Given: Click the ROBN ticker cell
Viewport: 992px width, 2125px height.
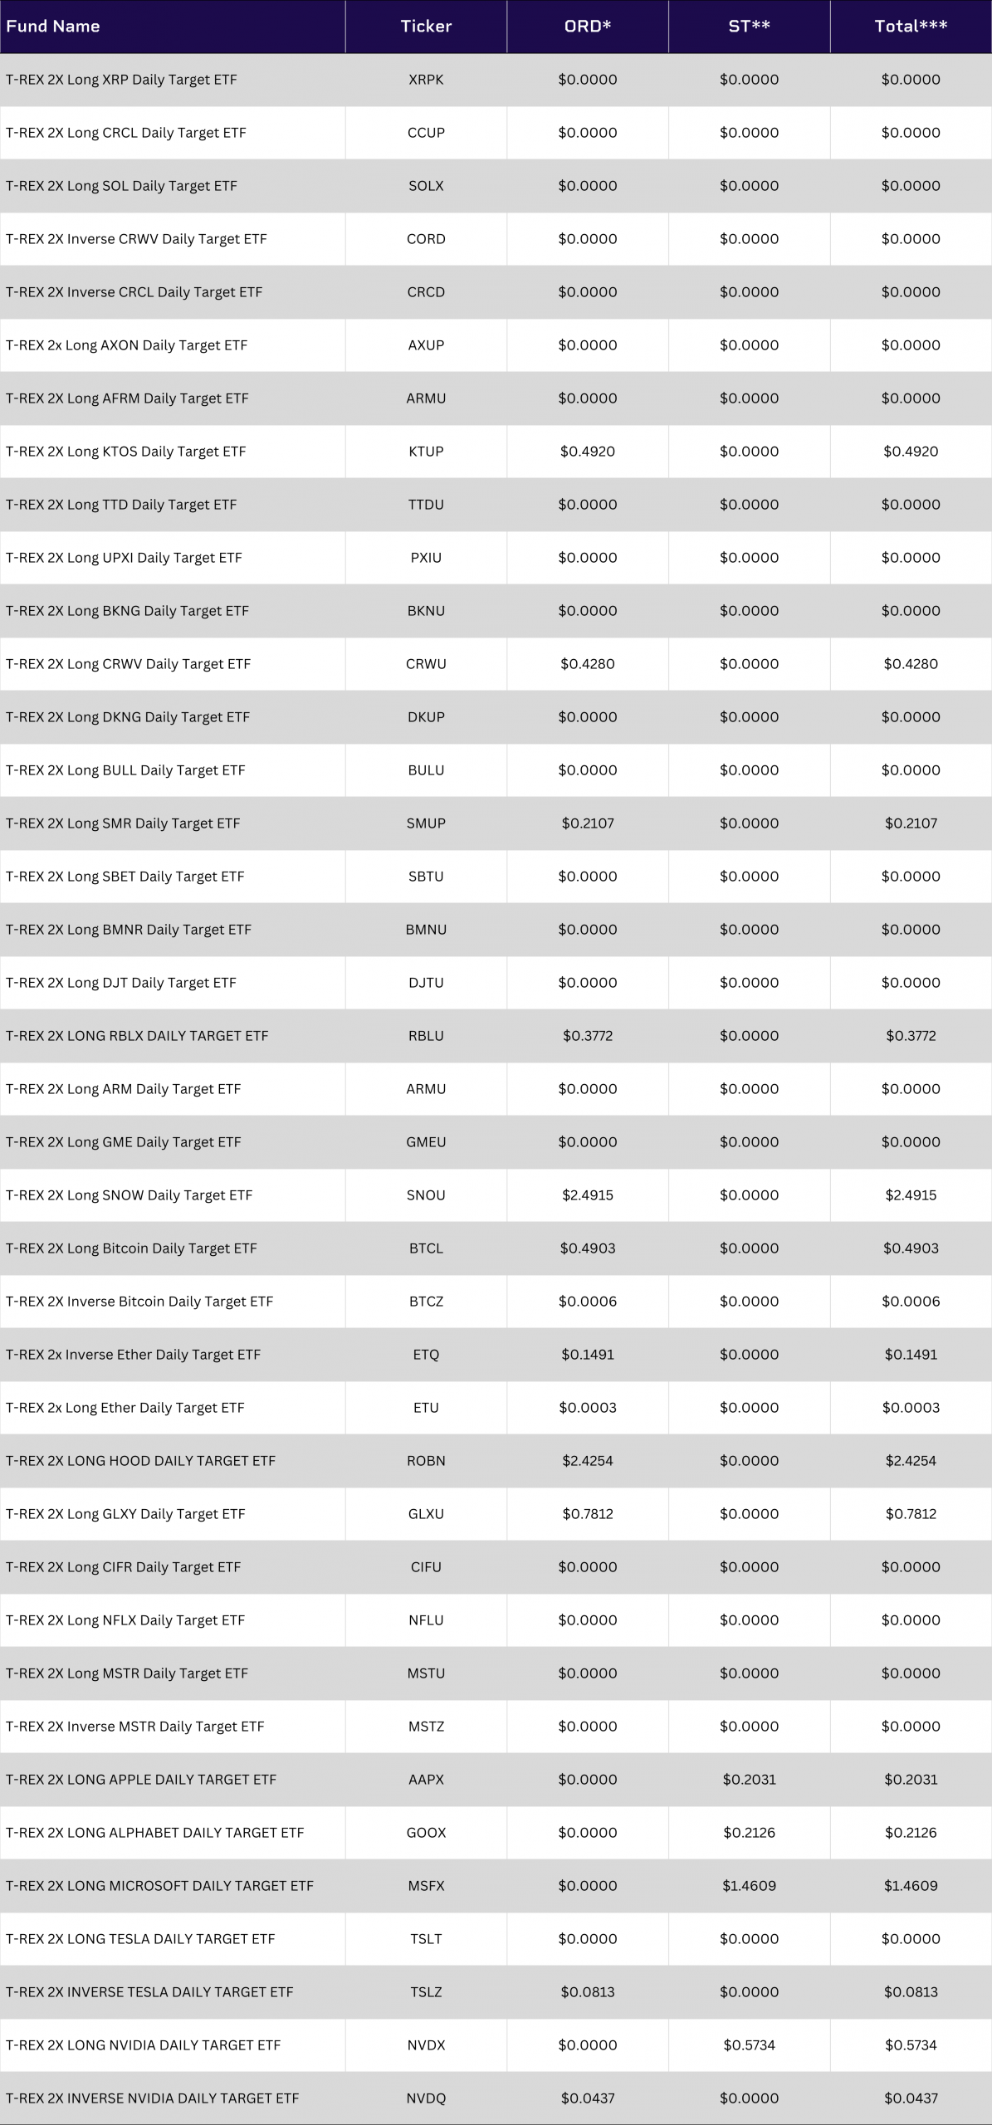Looking at the screenshot, I should (426, 1461).
